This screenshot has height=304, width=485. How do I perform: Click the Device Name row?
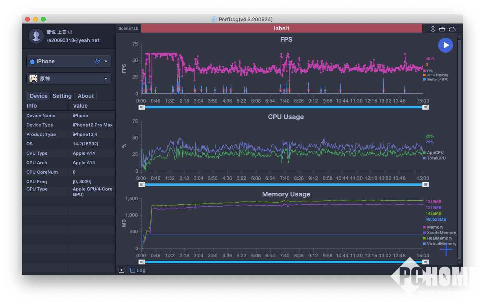69,115
